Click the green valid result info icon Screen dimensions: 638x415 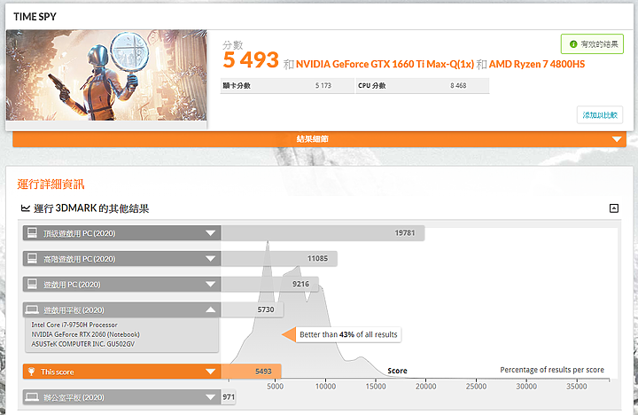(x=573, y=44)
